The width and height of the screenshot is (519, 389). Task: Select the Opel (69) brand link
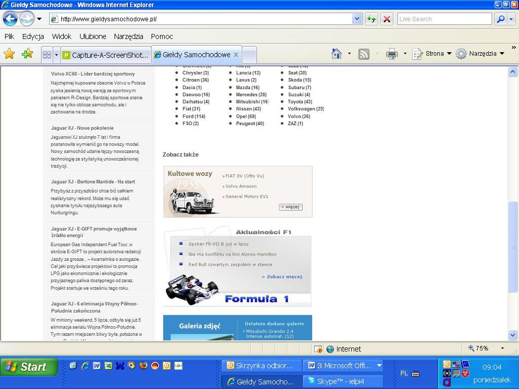pos(246,116)
